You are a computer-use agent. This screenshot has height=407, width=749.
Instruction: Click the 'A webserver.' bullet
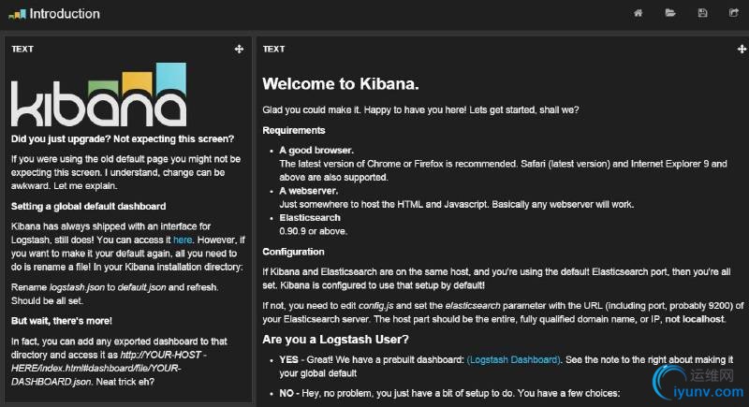(309, 190)
